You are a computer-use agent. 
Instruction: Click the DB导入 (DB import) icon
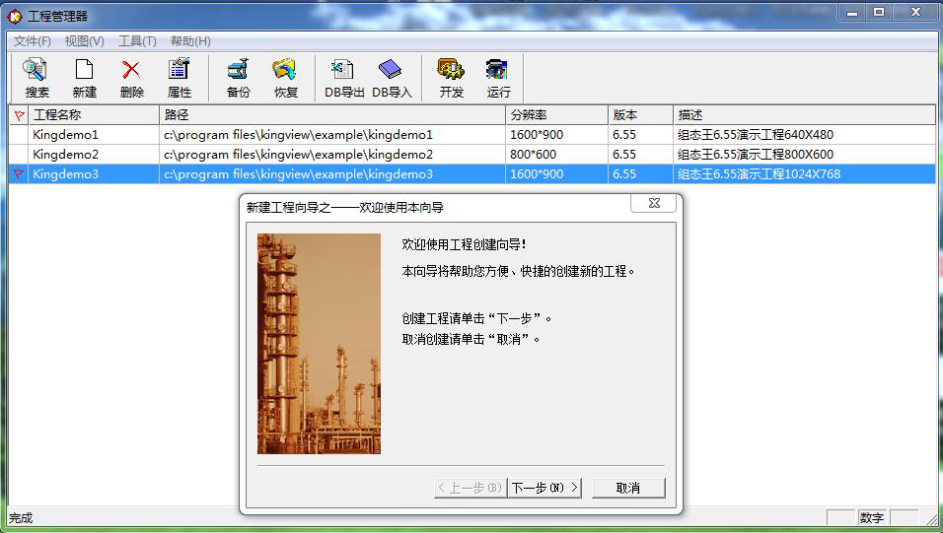(392, 78)
